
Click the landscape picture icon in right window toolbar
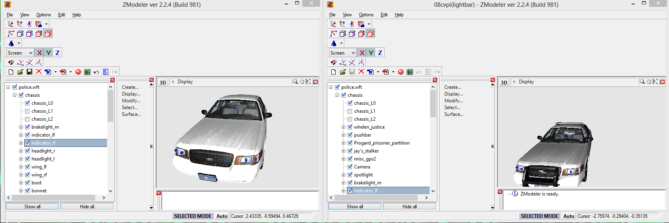point(410,72)
